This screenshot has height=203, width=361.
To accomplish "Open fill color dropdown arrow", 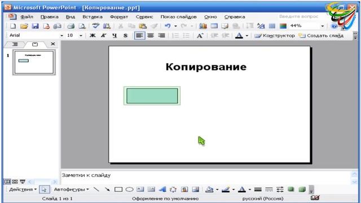I will 217,189.
